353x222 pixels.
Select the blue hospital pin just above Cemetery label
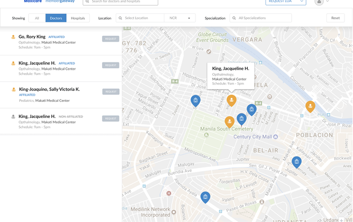point(241,119)
